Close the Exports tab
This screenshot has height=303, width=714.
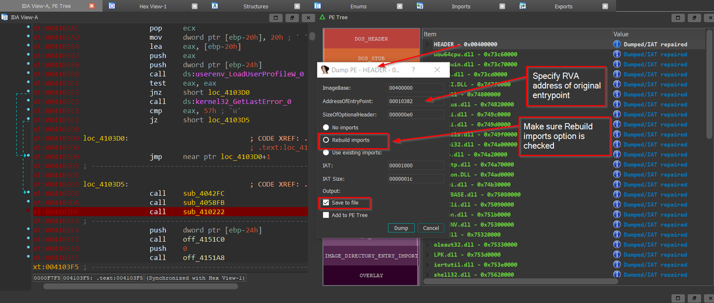[605, 6]
